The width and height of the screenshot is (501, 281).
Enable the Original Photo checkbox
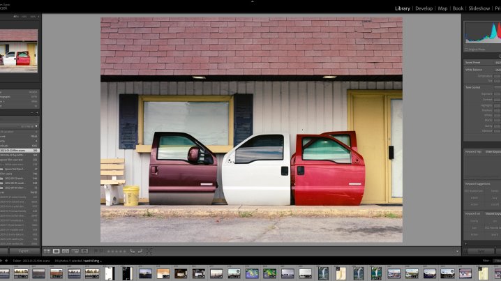tap(467, 50)
